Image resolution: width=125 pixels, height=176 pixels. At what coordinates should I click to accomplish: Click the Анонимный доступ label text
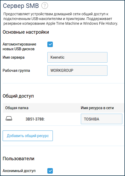pos(19,171)
